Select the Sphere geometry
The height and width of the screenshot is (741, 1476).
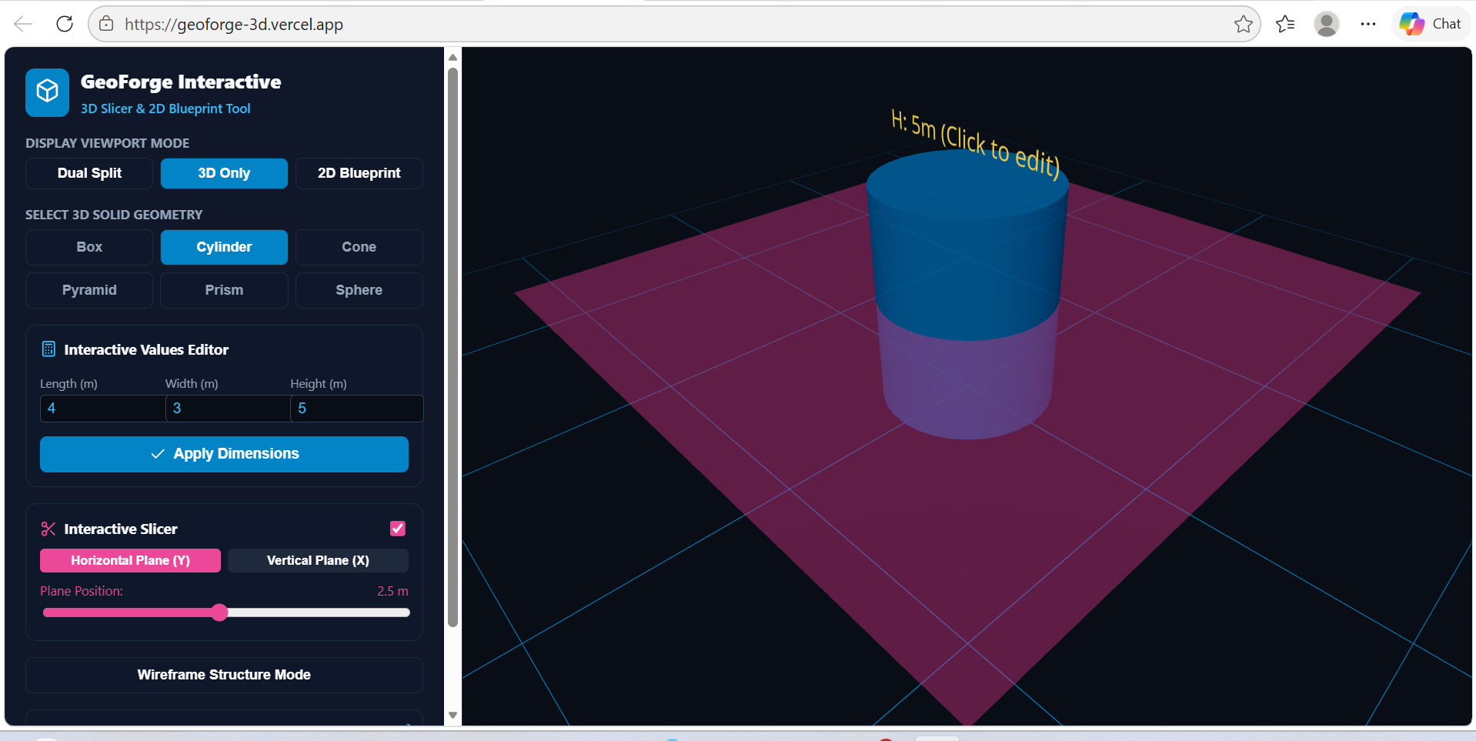click(359, 290)
